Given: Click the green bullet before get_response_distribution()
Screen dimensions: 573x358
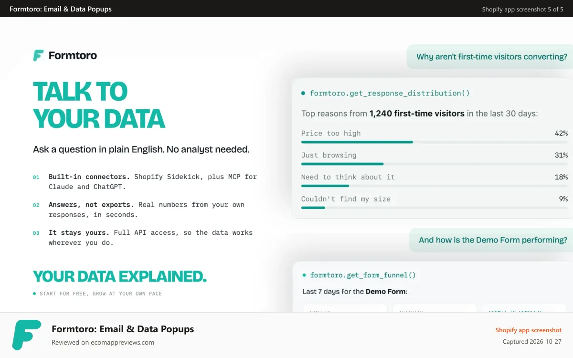Looking at the screenshot, I should pyautogui.click(x=303, y=94).
